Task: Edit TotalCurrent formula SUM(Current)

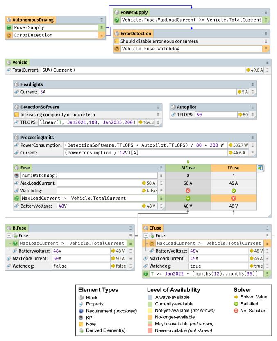Action: click(143, 70)
